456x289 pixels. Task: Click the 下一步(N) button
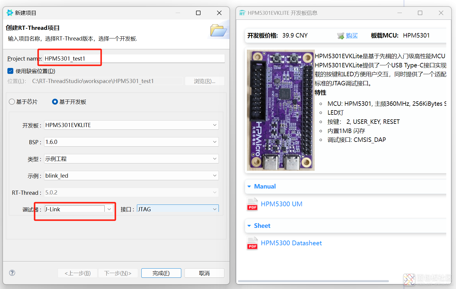click(x=118, y=273)
